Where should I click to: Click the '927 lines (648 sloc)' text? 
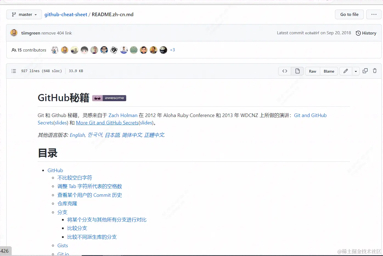41,71
